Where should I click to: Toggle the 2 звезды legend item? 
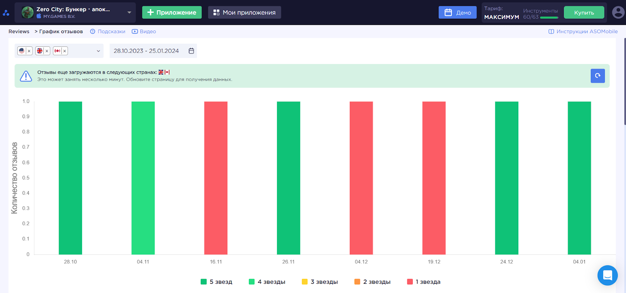372,282
